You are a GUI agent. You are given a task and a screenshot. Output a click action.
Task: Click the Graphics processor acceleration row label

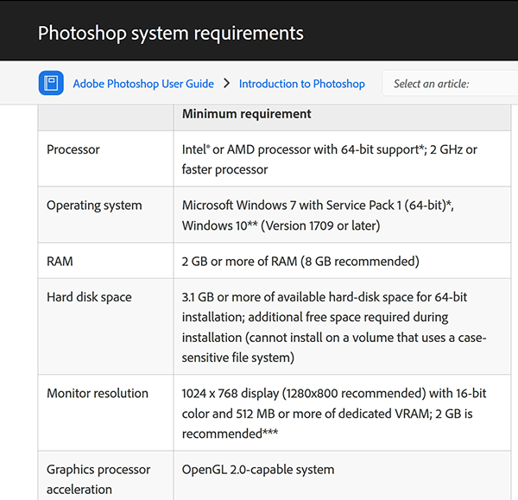[x=98, y=479]
